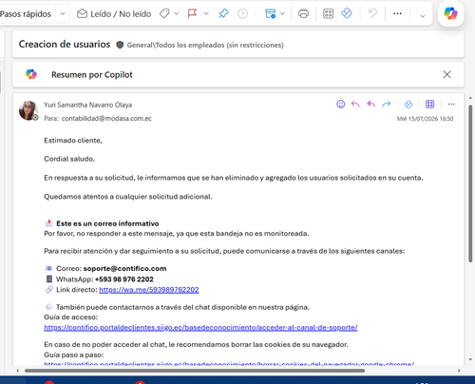Click the scroll down arrow
The height and width of the screenshot is (384, 475).
point(470,359)
